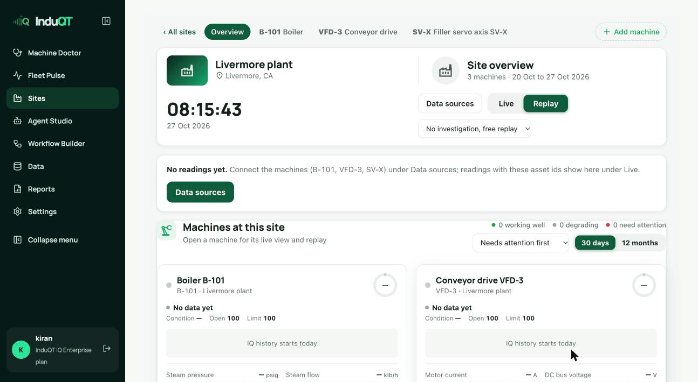The width and height of the screenshot is (698, 382).
Task: Click No data yet on Conveyor drive VFD-3
Action: coord(452,308)
